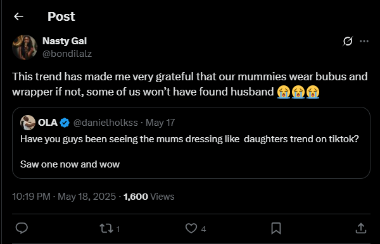This screenshot has height=244, width=380.
Task: Click the Nasty Gal display name
Action: 65,41
